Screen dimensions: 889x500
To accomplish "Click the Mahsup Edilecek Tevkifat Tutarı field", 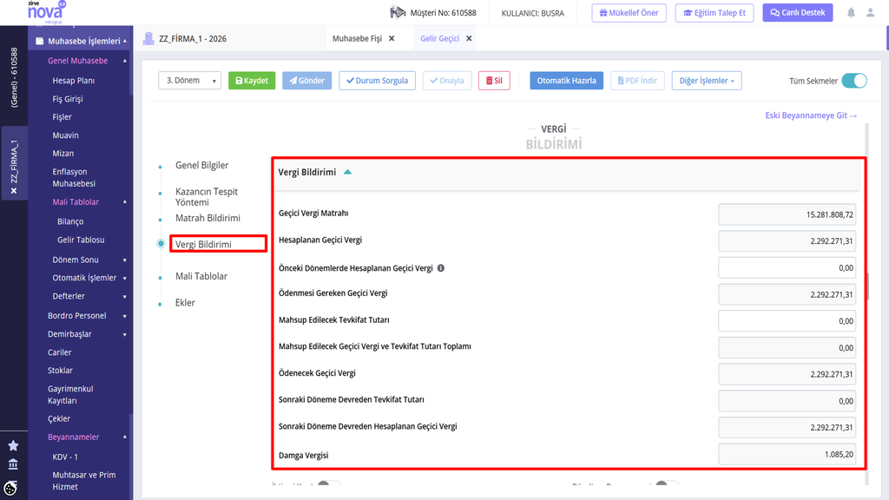I will click(787, 321).
